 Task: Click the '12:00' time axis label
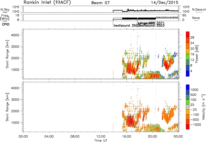coord(101,137)
